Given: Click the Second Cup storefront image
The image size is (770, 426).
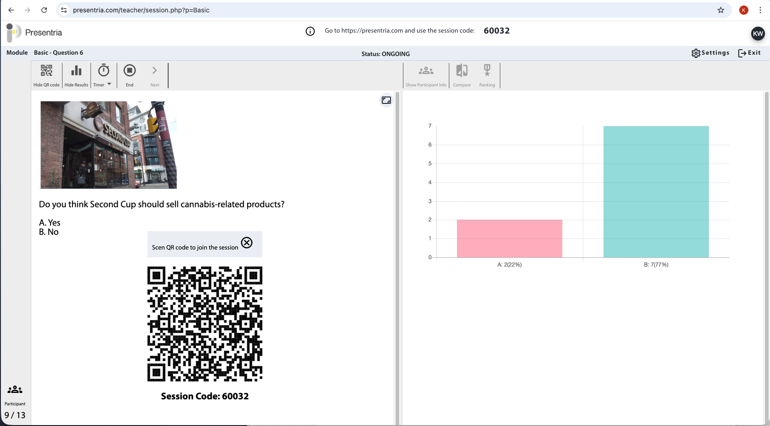Looking at the screenshot, I should (108, 145).
